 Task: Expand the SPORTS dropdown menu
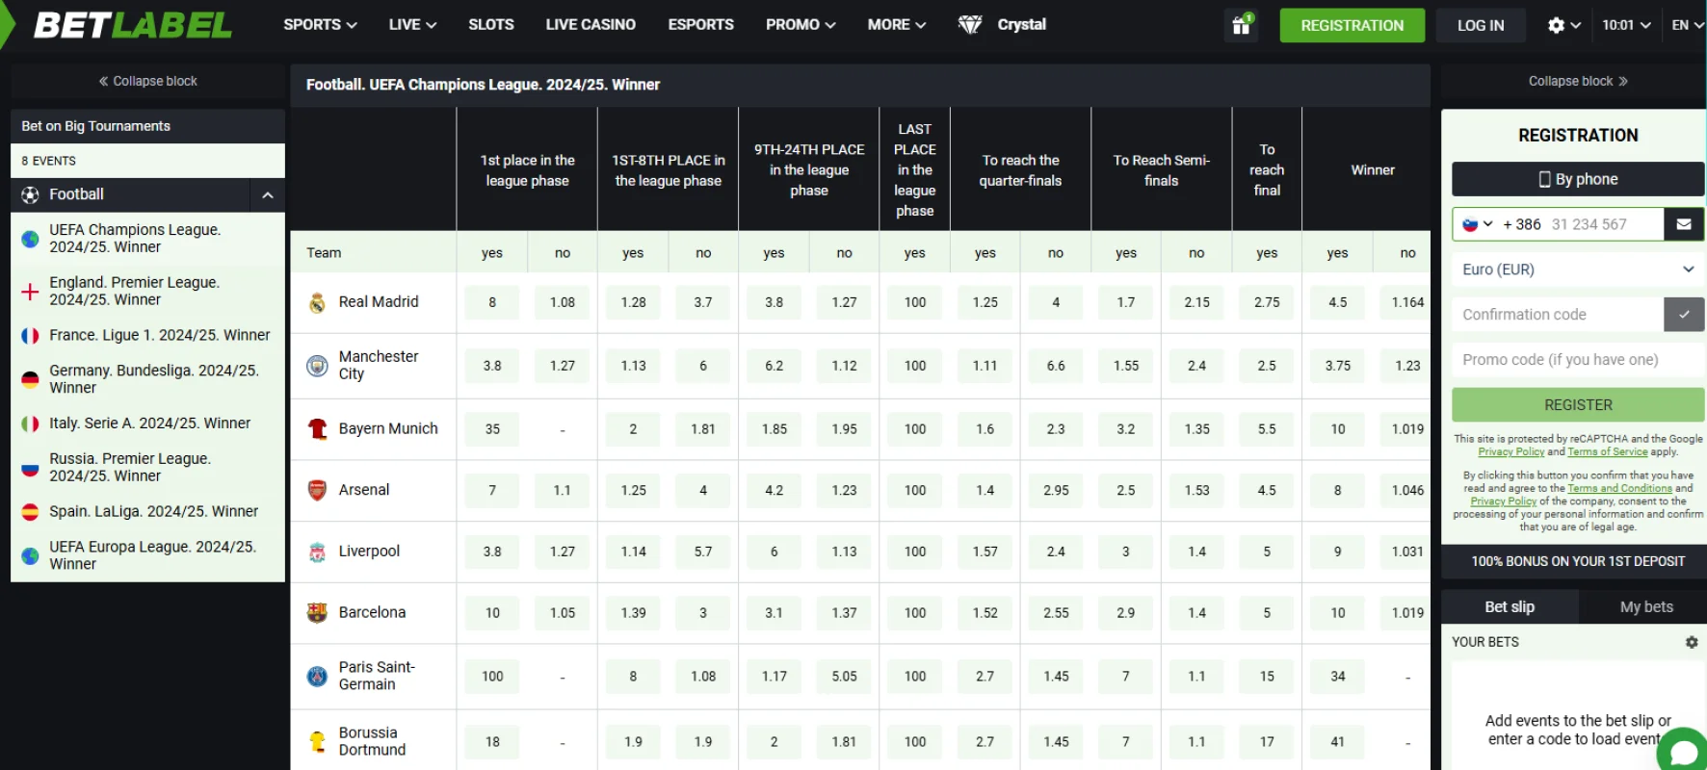coord(320,25)
